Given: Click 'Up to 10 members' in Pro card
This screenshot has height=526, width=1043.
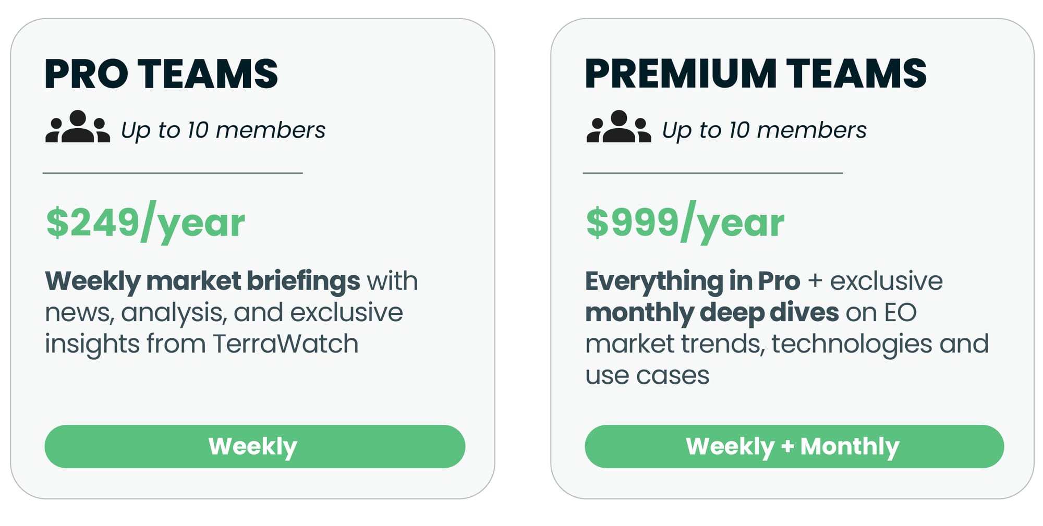Looking at the screenshot, I should [223, 130].
